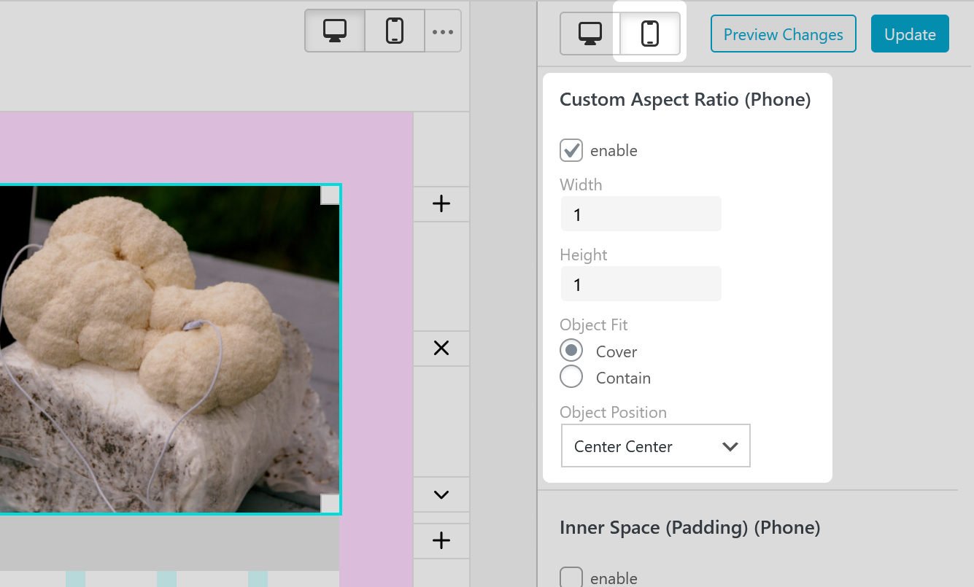
Task: Switch settings to phone mode icon
Action: [x=648, y=33]
